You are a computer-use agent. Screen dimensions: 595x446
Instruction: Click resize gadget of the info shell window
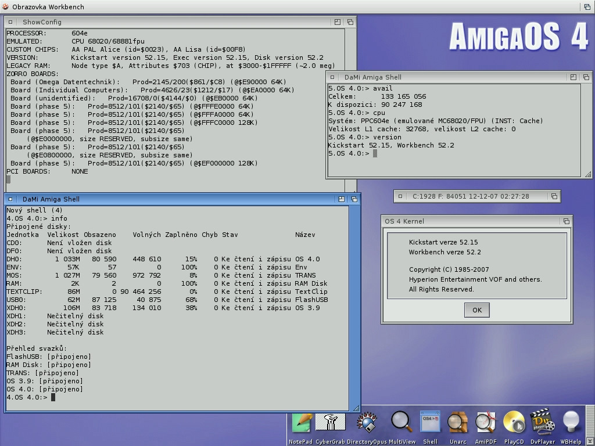[356, 408]
